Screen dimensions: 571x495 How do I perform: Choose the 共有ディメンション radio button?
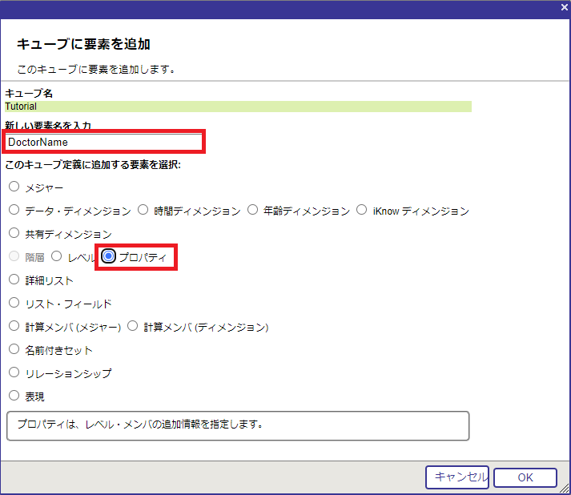coord(14,233)
